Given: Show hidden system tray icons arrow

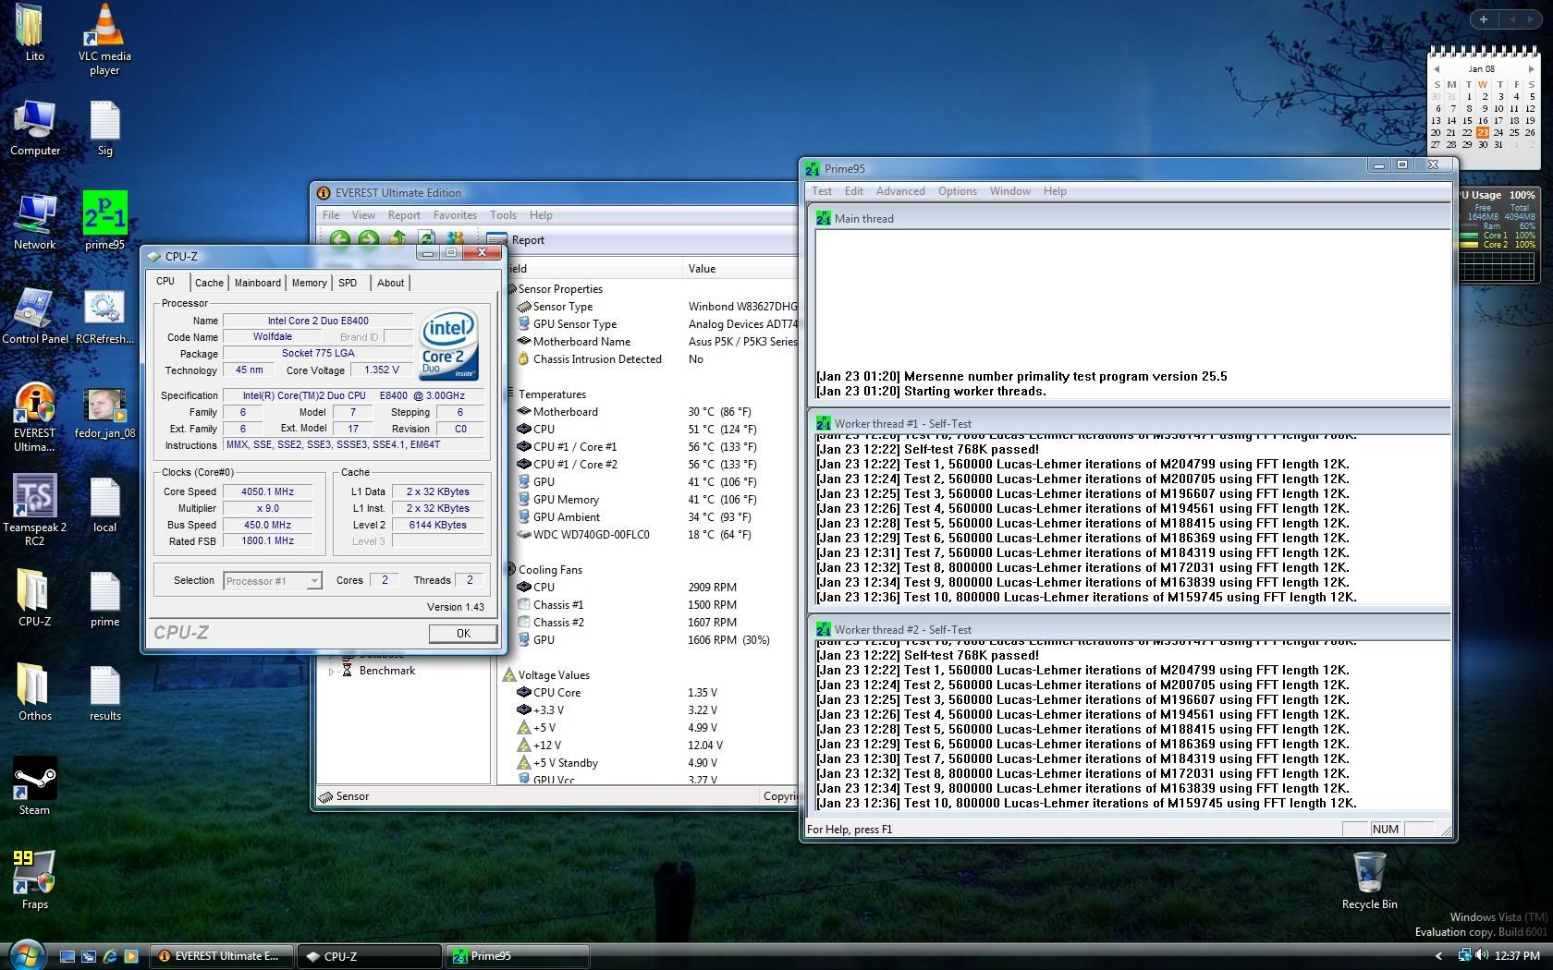Looking at the screenshot, I should click(x=1438, y=956).
